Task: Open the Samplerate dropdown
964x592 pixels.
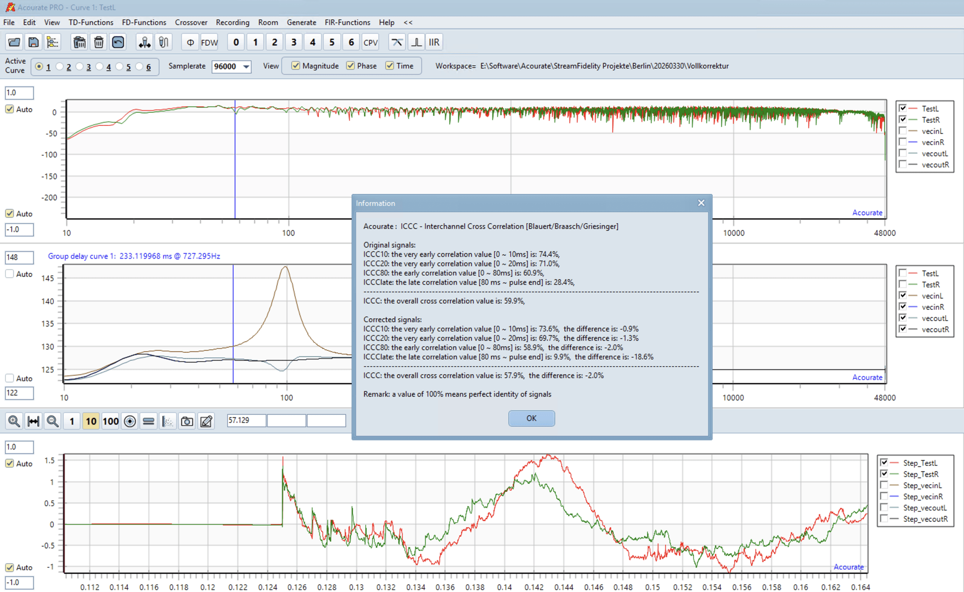Action: click(246, 67)
